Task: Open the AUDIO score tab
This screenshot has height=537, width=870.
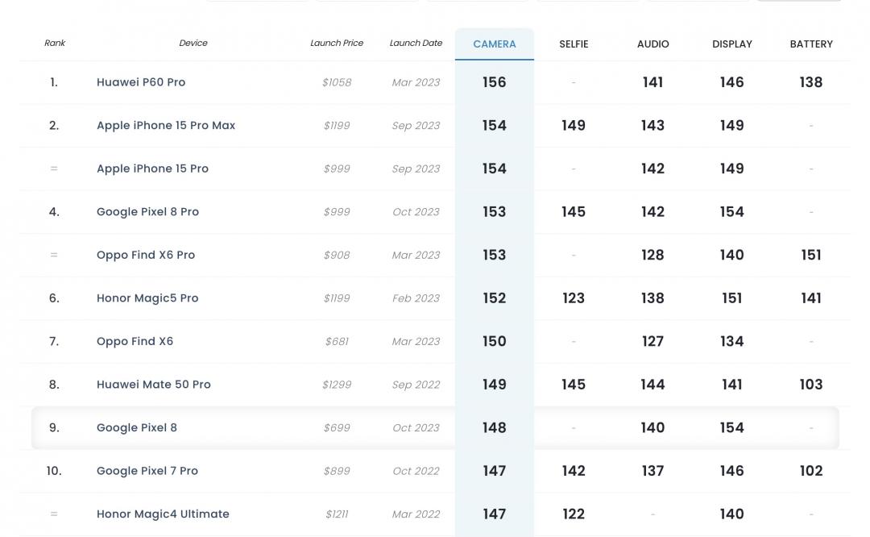Action: (x=652, y=44)
